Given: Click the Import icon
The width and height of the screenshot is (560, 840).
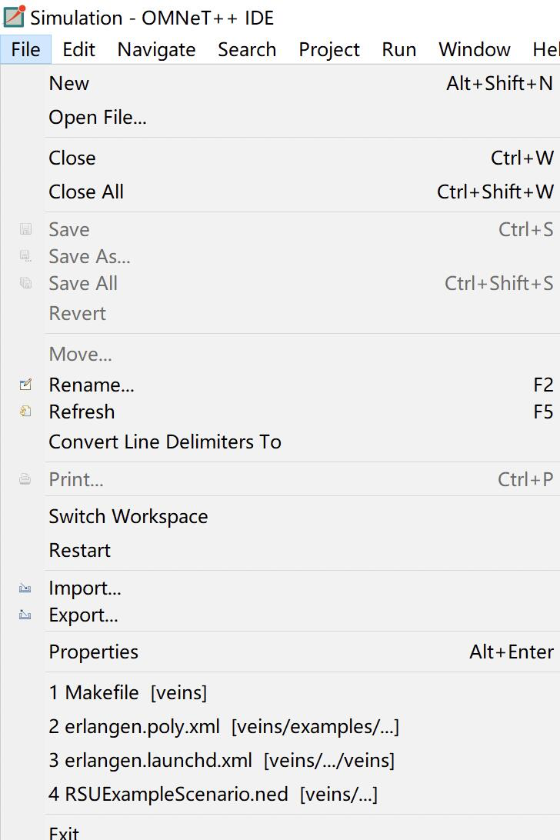Looking at the screenshot, I should pos(25,588).
